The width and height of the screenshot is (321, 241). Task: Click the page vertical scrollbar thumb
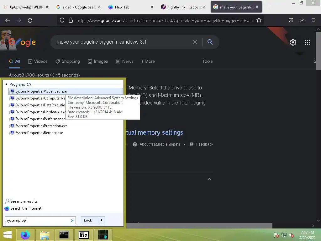pyautogui.click(x=318, y=51)
